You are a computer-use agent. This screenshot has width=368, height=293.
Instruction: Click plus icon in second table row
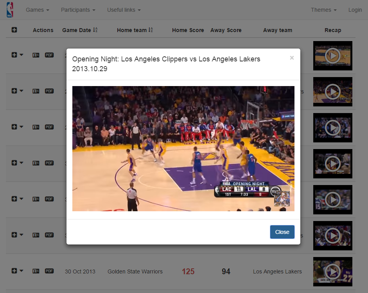[14, 91]
